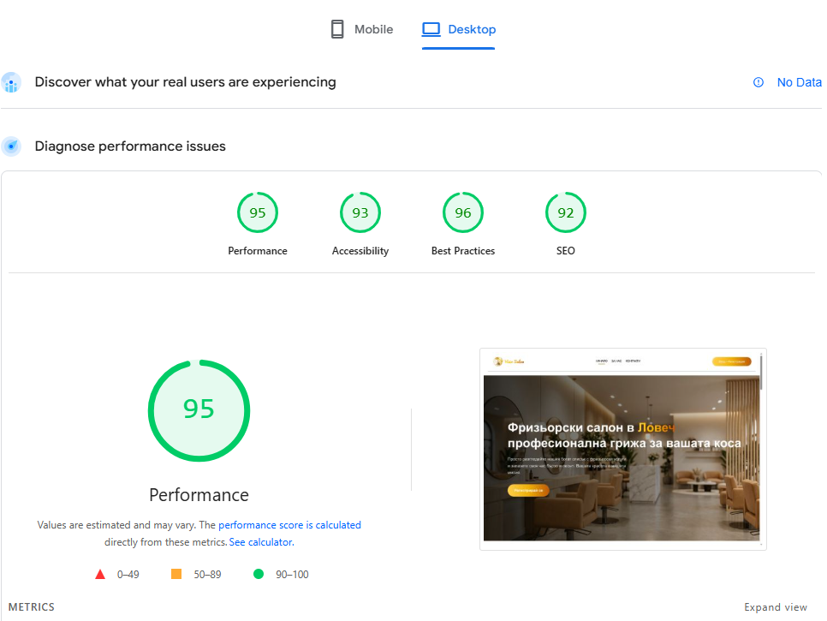This screenshot has height=621, width=827.
Task: Open the 'See calculator.' link
Action: [262, 542]
